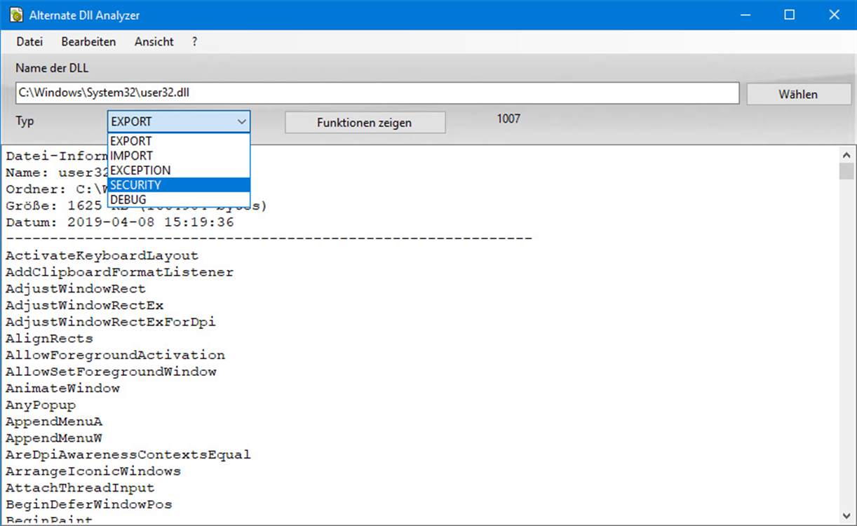Click the Alternate Dll Analyzer app icon
Viewport: 857px width, 526px height.
(x=16, y=14)
